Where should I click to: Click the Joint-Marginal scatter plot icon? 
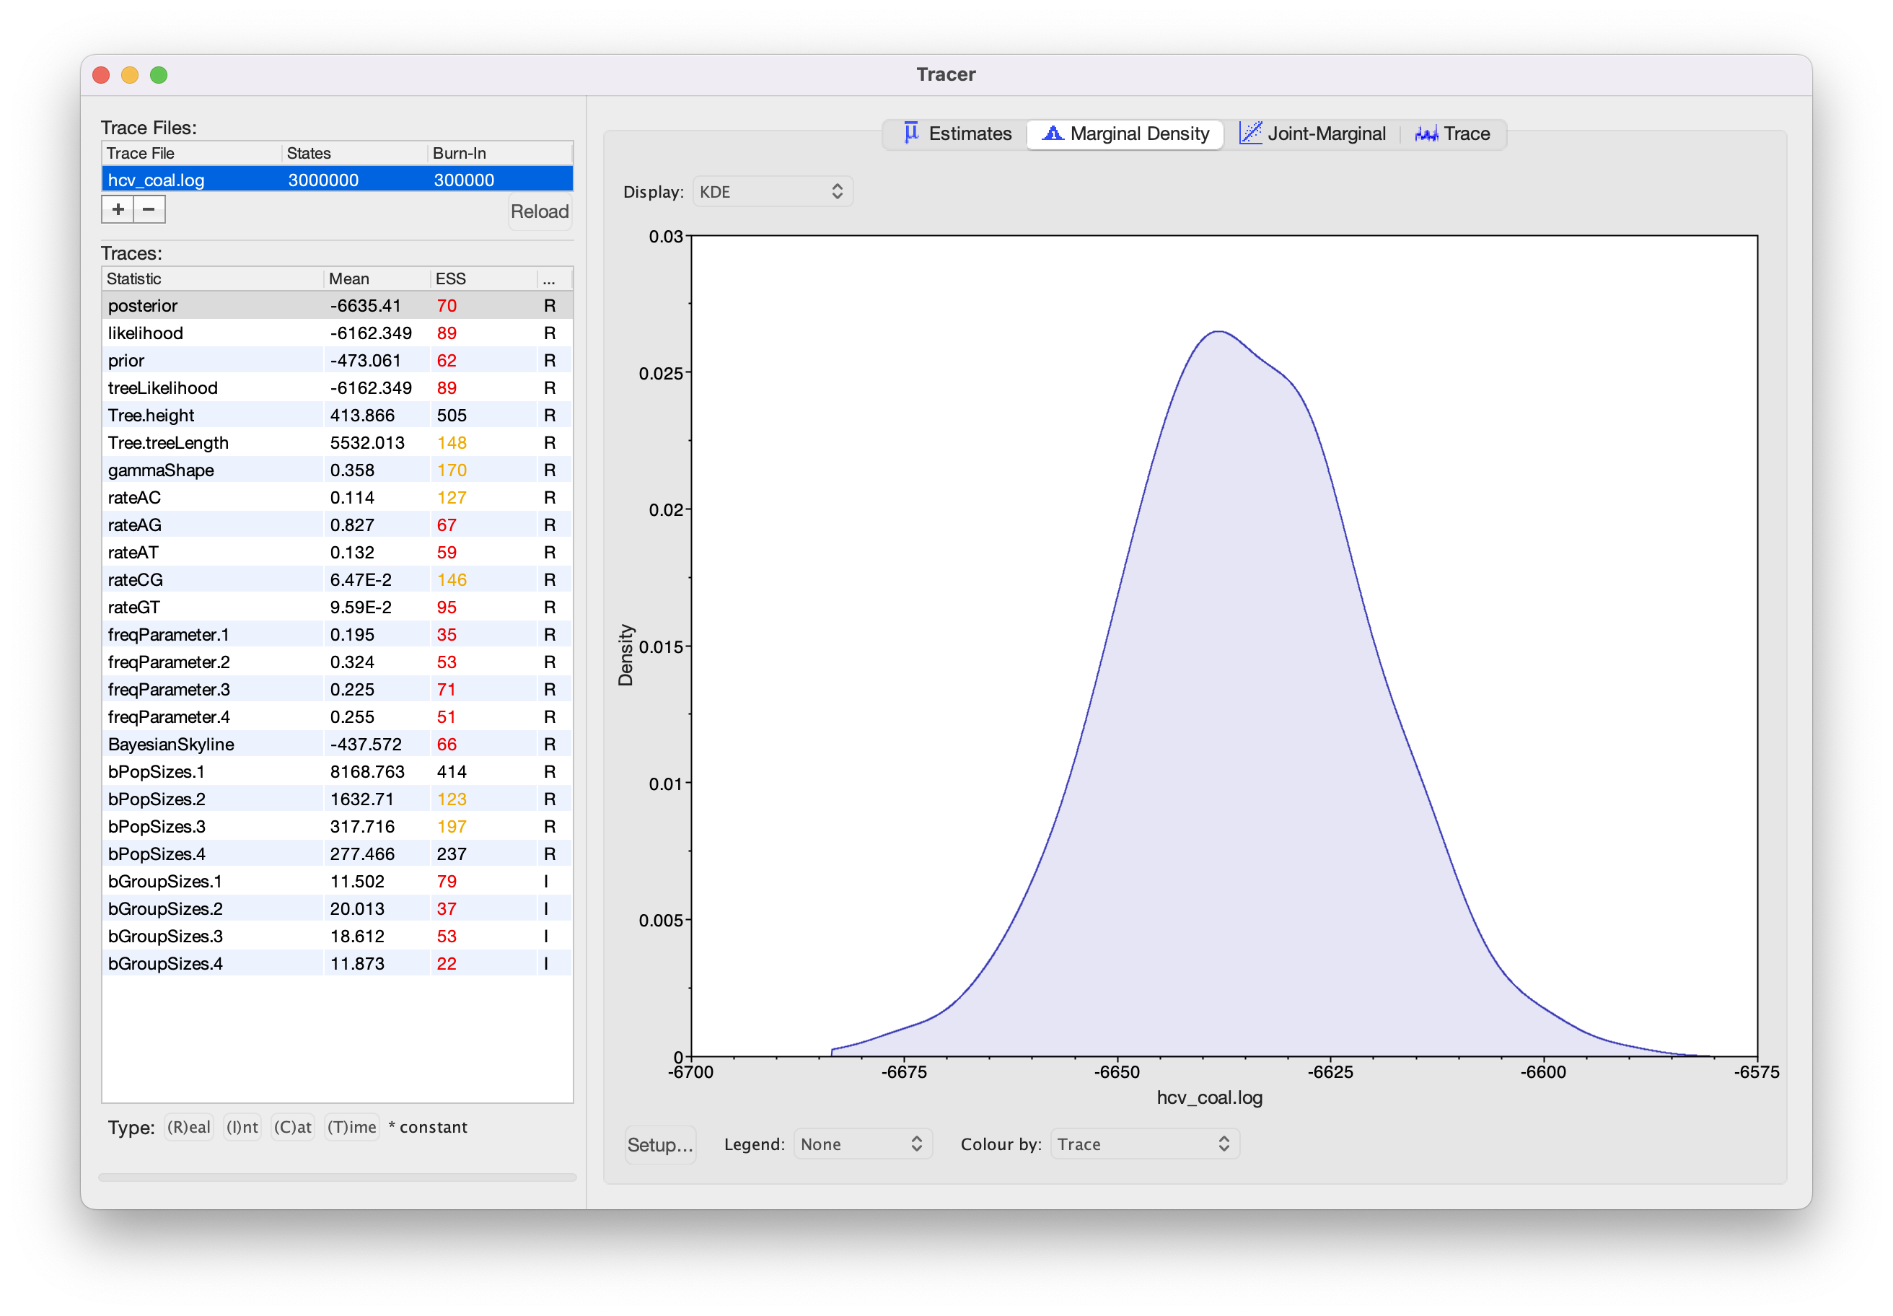click(1250, 133)
